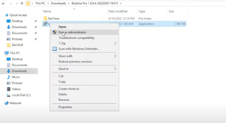
Task: Click the Music note icon in sidebar
Action: pyautogui.click(x=8, y=77)
